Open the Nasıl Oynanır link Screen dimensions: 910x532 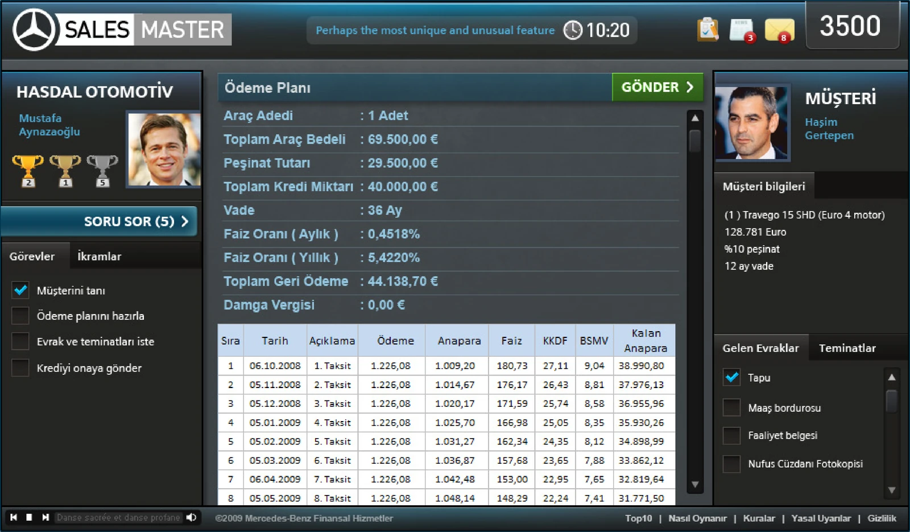point(697,518)
